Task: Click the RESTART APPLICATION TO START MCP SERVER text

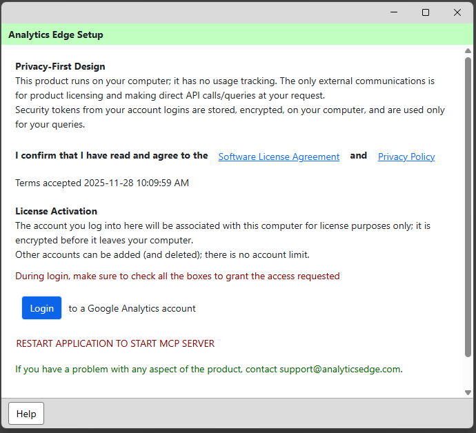Action: click(x=115, y=343)
